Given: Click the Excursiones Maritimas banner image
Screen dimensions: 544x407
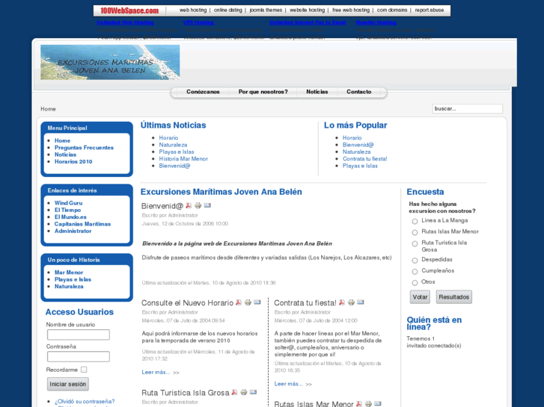Looking at the screenshot, I should [110, 62].
